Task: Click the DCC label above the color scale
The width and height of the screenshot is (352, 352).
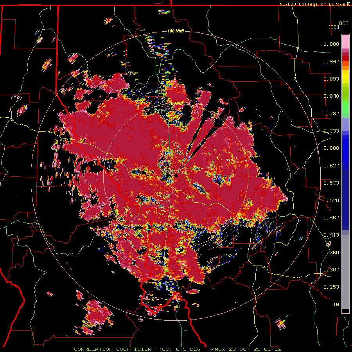Action: point(343,23)
